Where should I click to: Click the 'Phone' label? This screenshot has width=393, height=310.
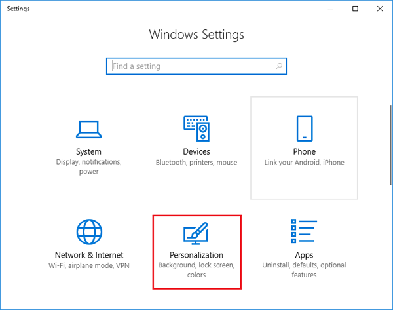[x=305, y=152]
